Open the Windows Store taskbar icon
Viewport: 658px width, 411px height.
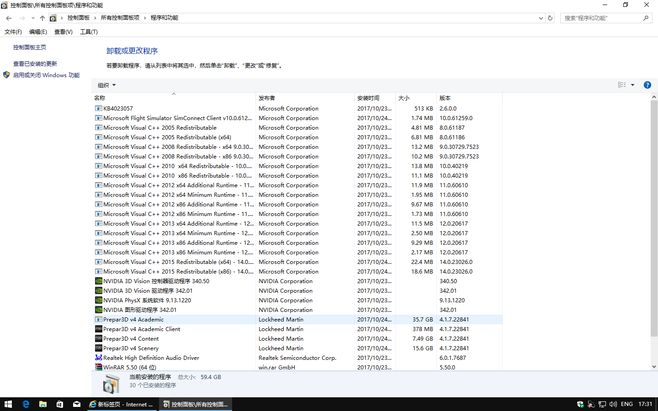(x=59, y=404)
